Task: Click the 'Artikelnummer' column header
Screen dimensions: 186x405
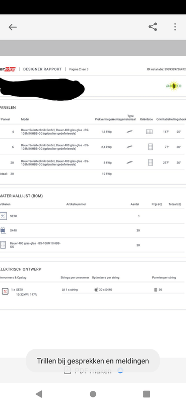Action: click(x=76, y=204)
